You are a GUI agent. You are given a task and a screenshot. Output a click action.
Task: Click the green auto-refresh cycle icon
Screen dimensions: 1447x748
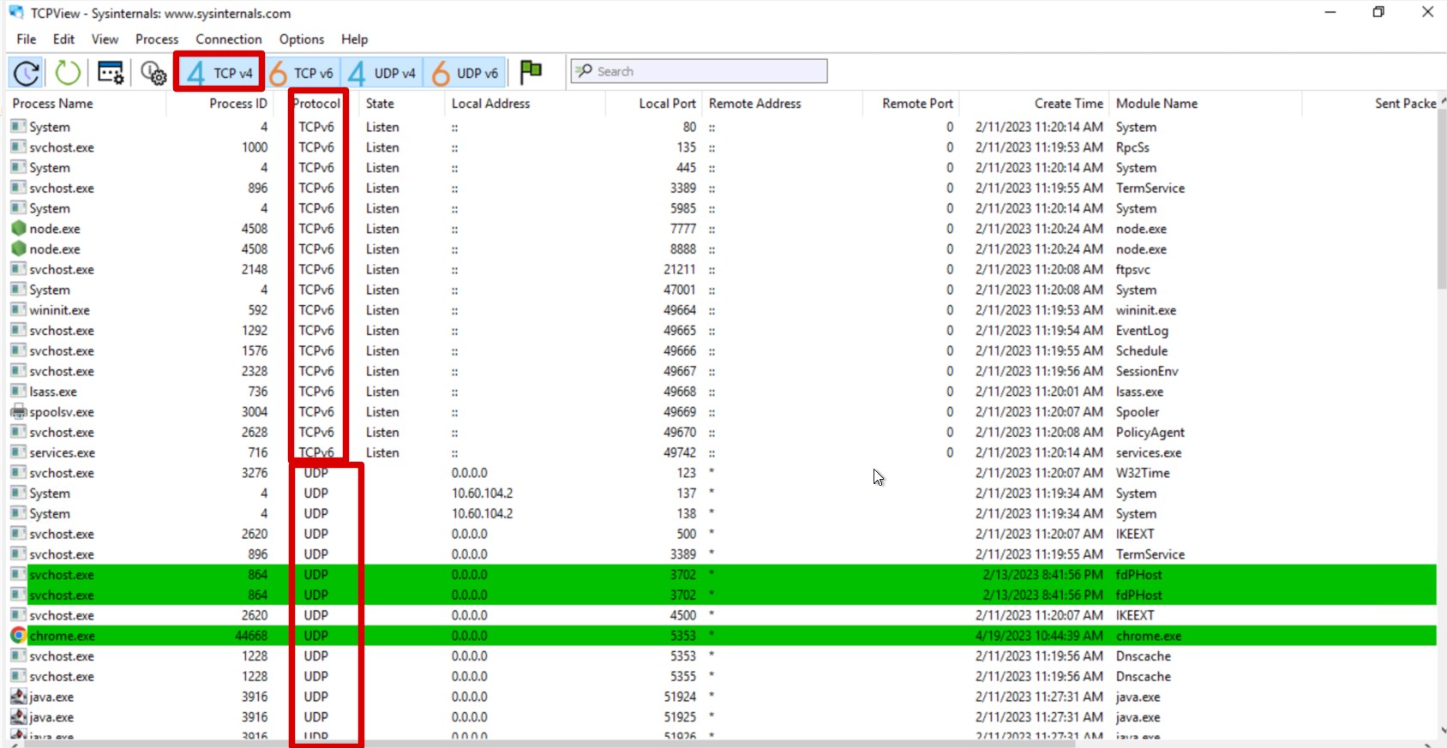click(x=68, y=73)
